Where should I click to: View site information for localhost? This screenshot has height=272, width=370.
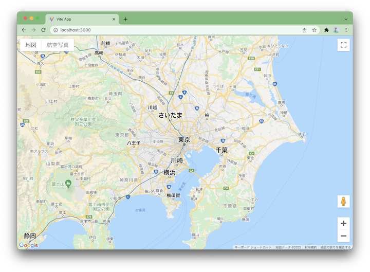55,30
